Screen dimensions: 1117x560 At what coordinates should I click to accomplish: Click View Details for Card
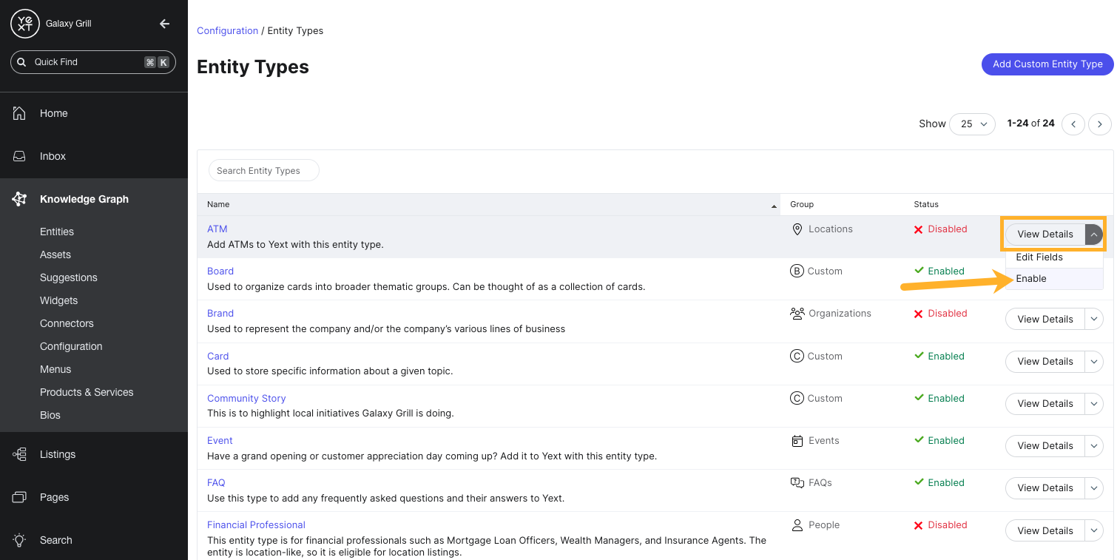[1045, 362]
